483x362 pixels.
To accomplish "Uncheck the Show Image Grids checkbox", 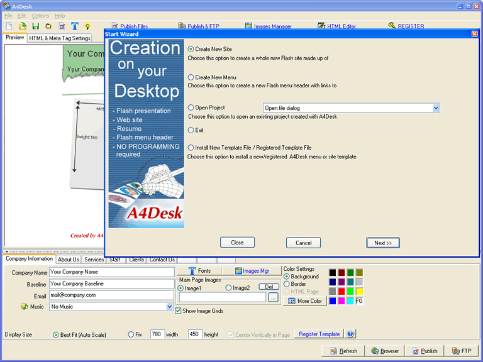I will coord(178,311).
